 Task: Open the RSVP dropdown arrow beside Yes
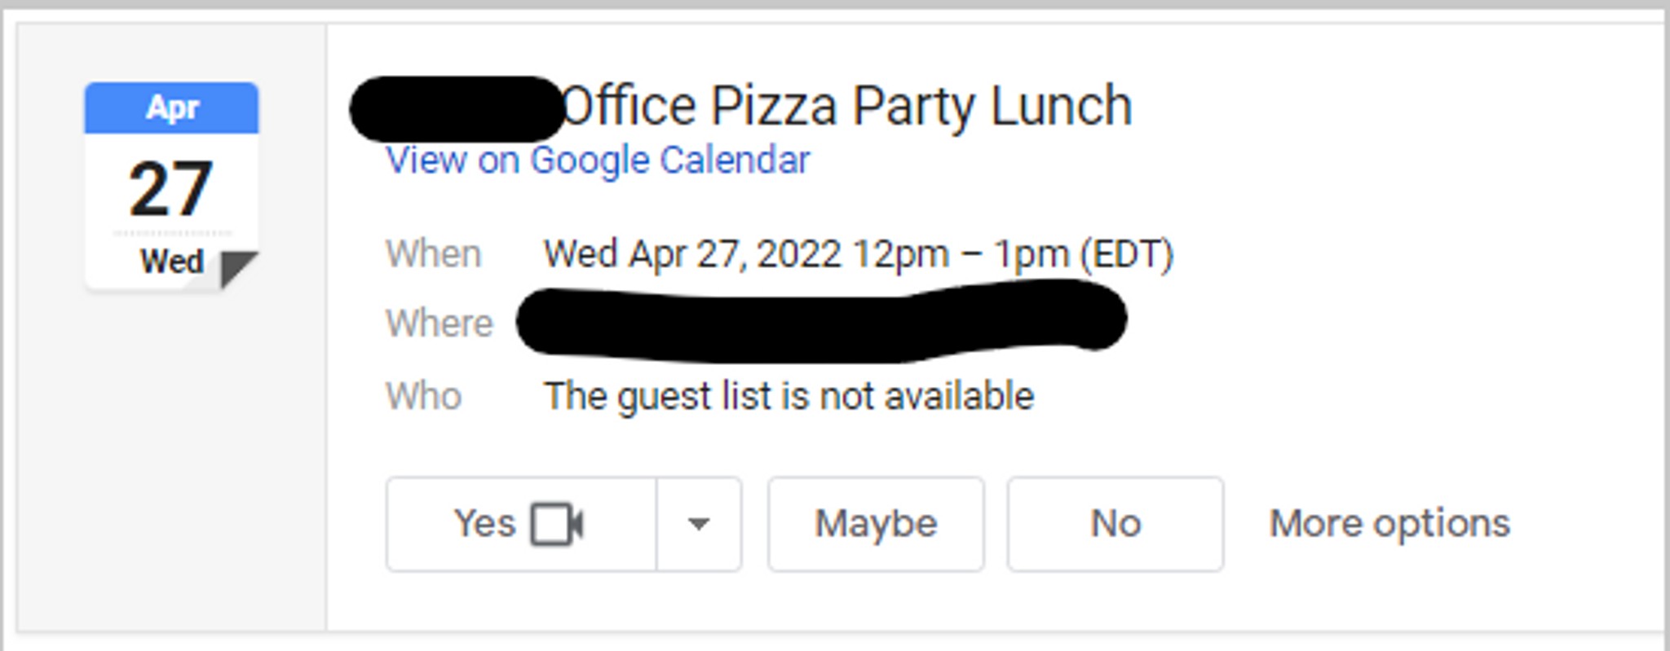[699, 524]
